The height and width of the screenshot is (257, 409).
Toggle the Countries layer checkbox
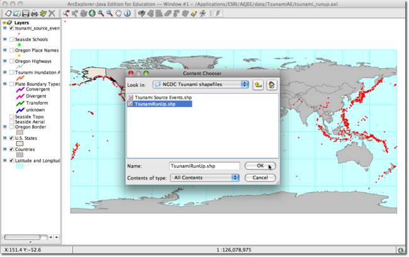pos(12,149)
